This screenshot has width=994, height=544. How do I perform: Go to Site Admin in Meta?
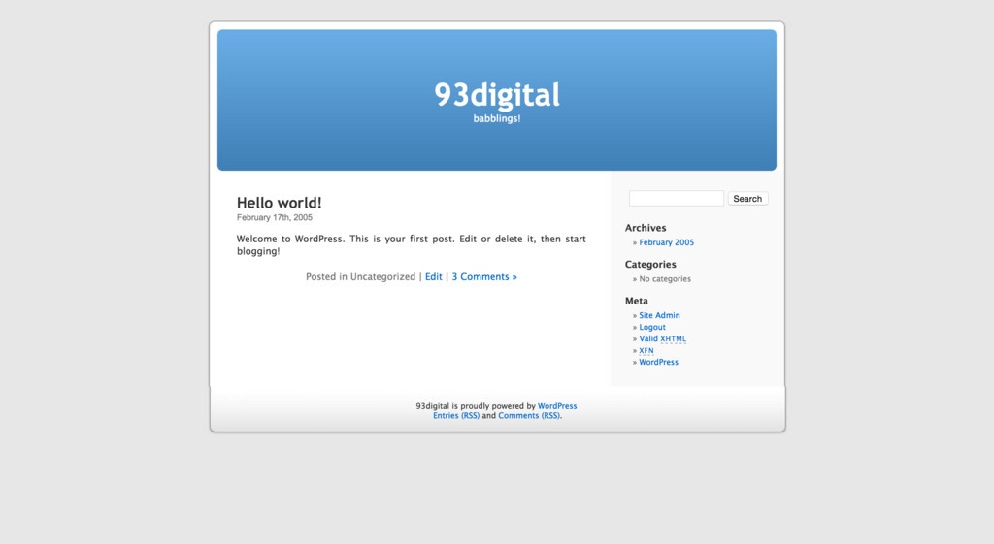[x=659, y=316]
